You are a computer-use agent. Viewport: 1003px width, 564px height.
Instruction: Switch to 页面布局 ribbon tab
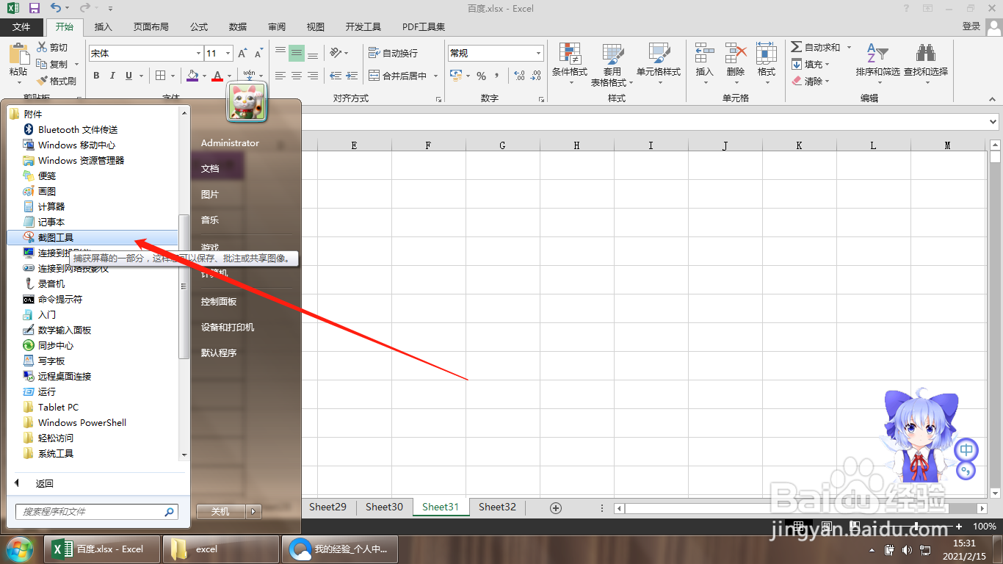point(151,26)
